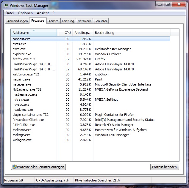Show the Benutzer tab
This screenshot has width=189, height=188.
pos(101,21)
